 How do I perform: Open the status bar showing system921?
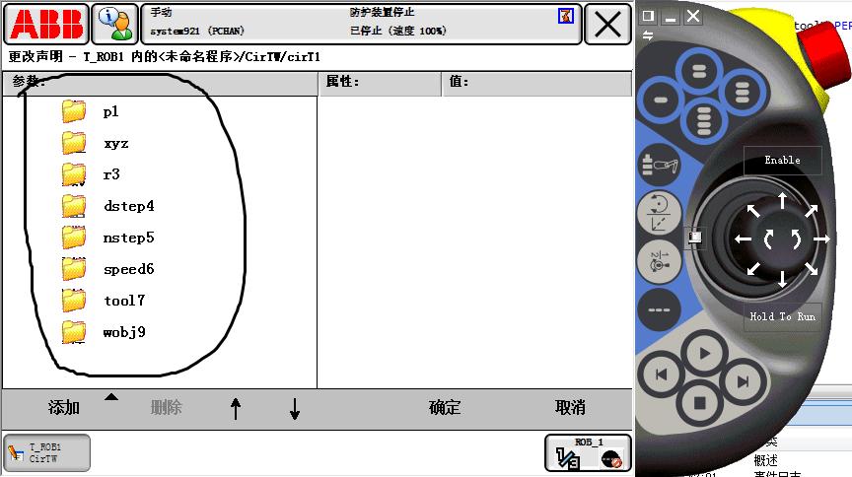(x=361, y=24)
